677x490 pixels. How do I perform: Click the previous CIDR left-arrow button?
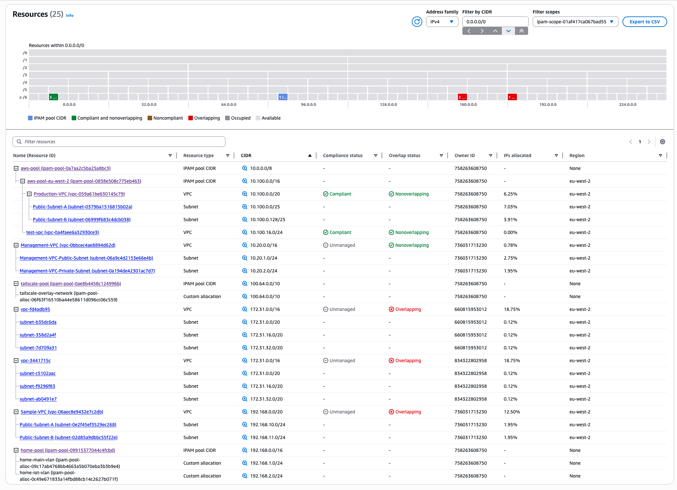click(x=469, y=31)
